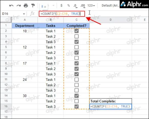
Task: Select row 10 header
Action: (x=6, y=74)
